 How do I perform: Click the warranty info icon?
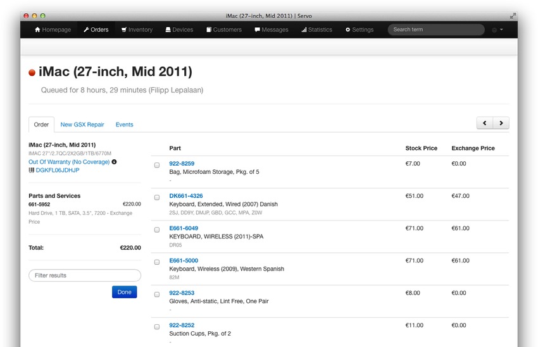(115, 162)
